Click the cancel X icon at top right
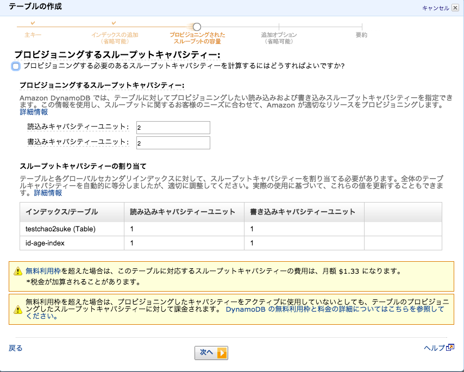The width and height of the screenshot is (464, 372). (x=455, y=8)
